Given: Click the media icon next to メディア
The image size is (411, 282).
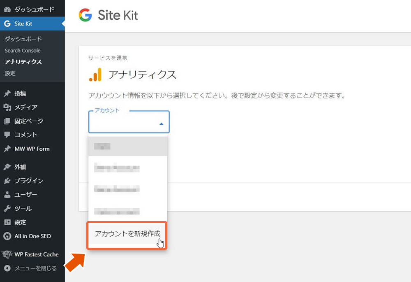Looking at the screenshot, I should [x=7, y=107].
